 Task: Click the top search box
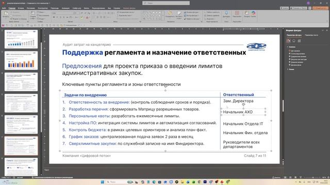click(166, 3)
